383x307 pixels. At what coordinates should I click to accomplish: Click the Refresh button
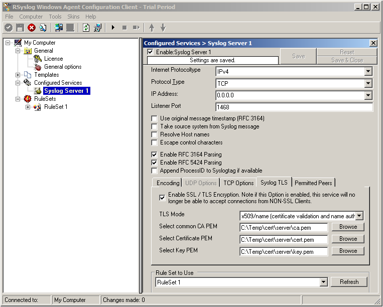tap(349, 282)
